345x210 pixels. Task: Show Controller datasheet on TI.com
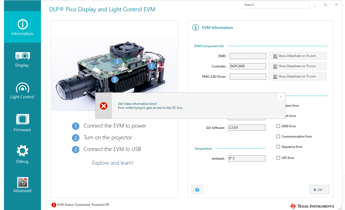click(298, 66)
